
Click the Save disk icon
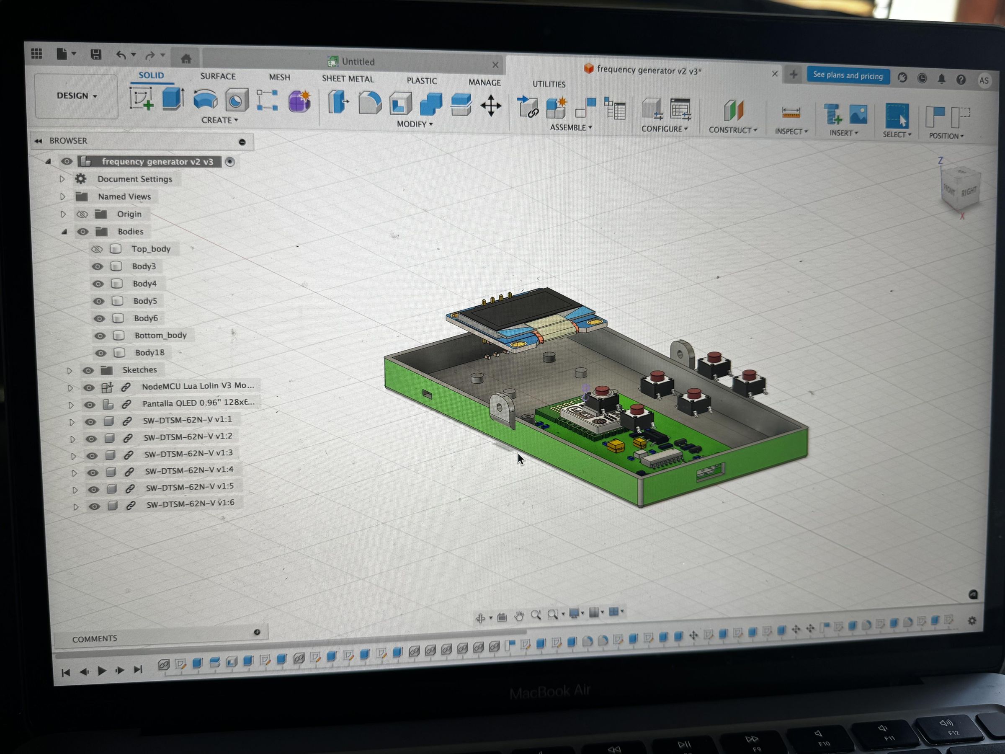point(96,54)
